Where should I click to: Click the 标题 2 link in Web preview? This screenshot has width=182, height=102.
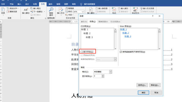(x=126, y=33)
